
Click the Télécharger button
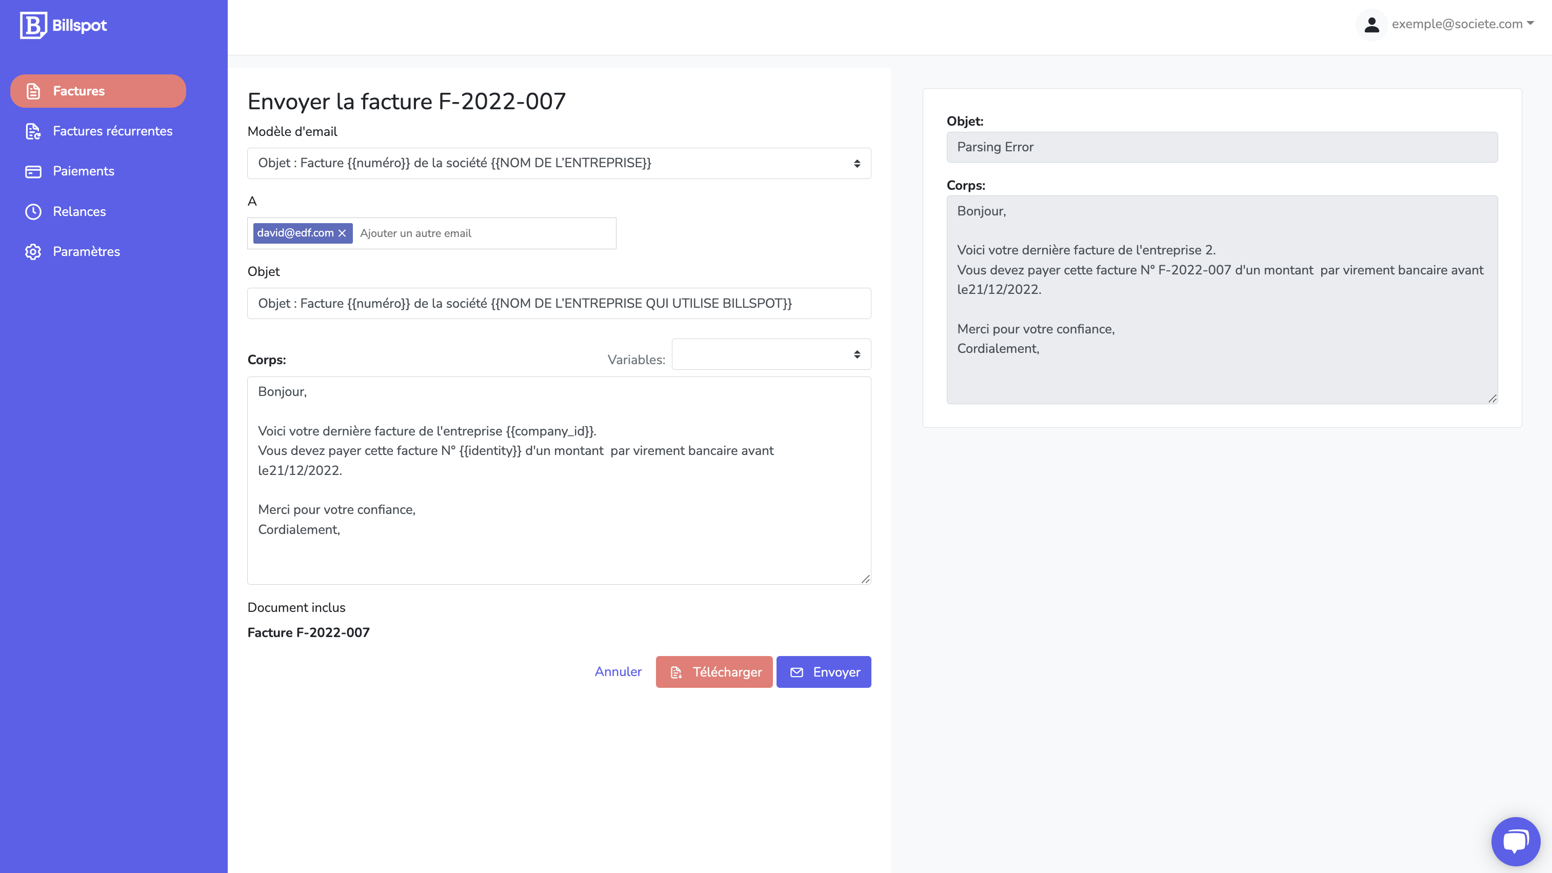(x=714, y=672)
